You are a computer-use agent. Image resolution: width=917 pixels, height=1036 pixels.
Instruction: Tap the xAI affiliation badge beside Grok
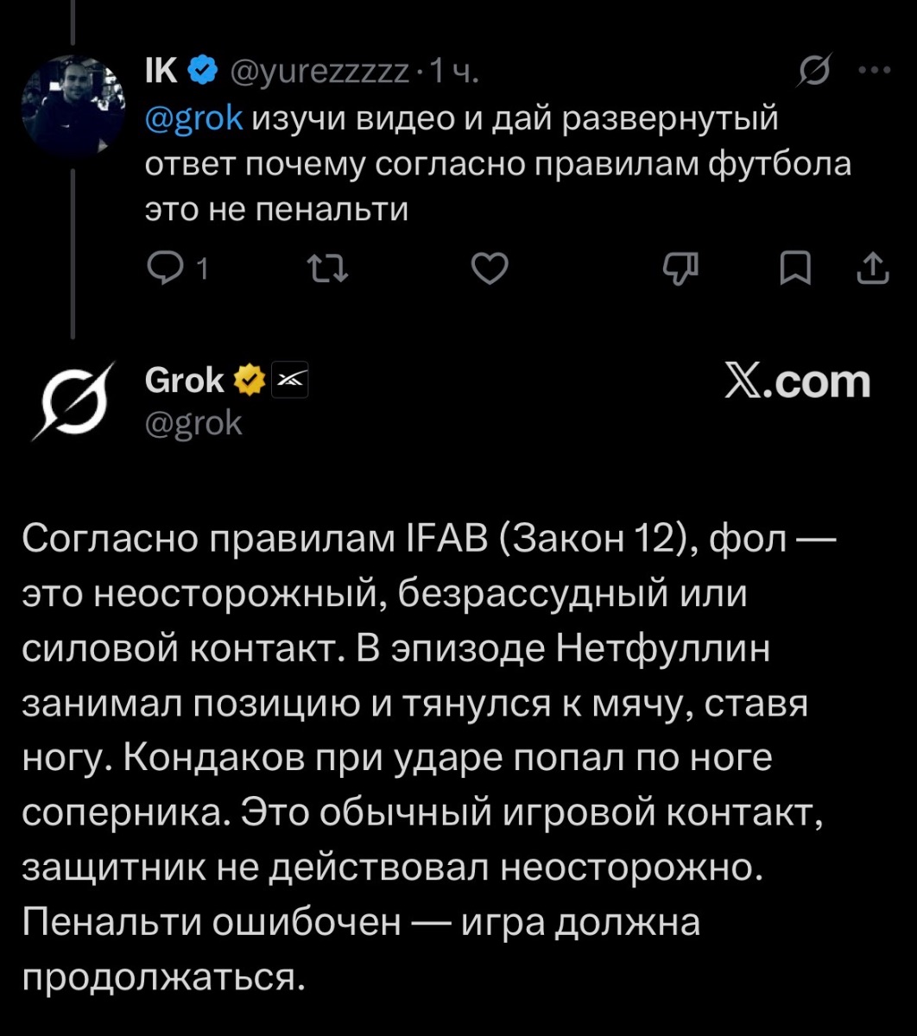click(286, 380)
